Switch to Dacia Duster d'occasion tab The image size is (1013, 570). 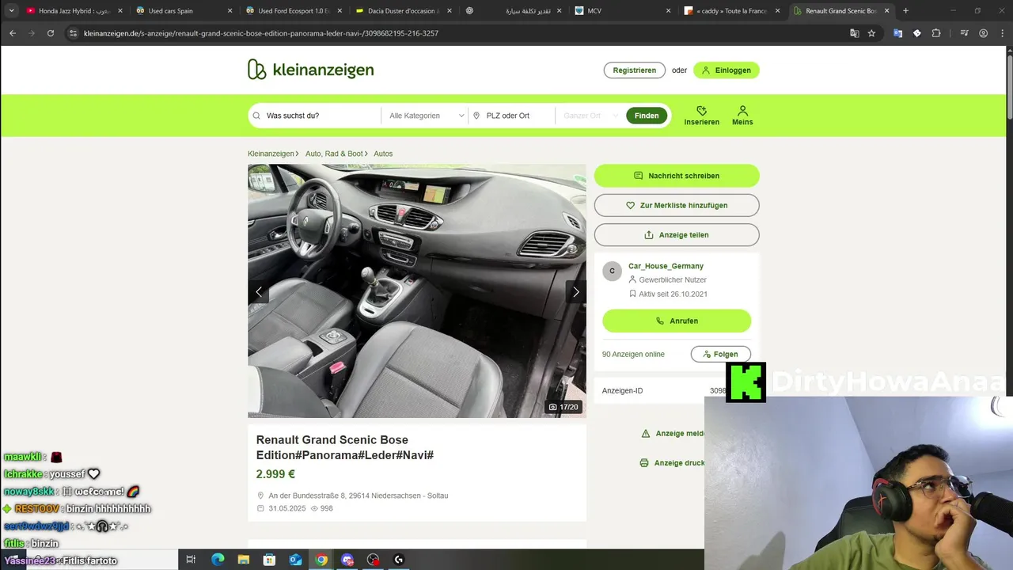click(403, 11)
